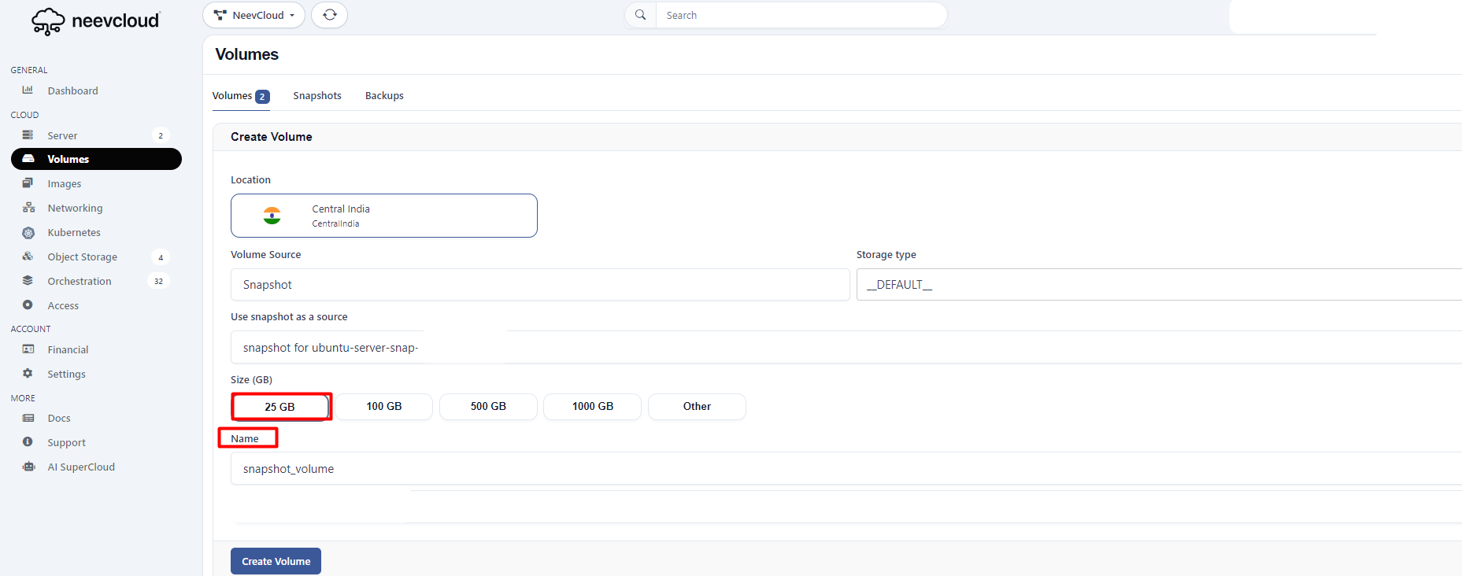Open the NeevCloud project dropdown
The image size is (1462, 576).
click(x=254, y=15)
